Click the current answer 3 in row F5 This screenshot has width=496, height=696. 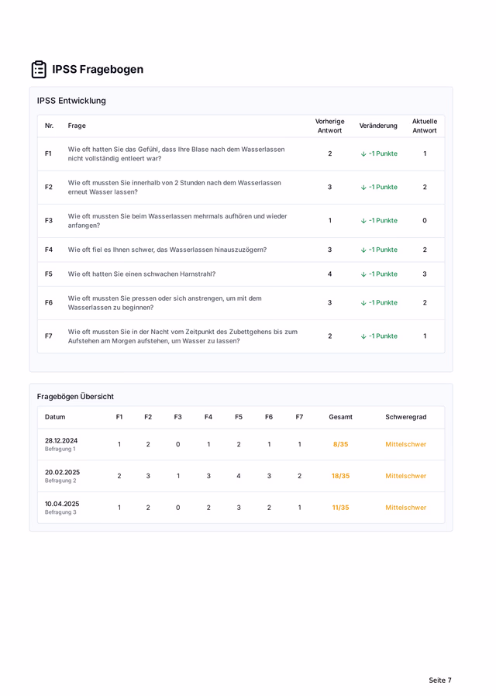point(425,274)
